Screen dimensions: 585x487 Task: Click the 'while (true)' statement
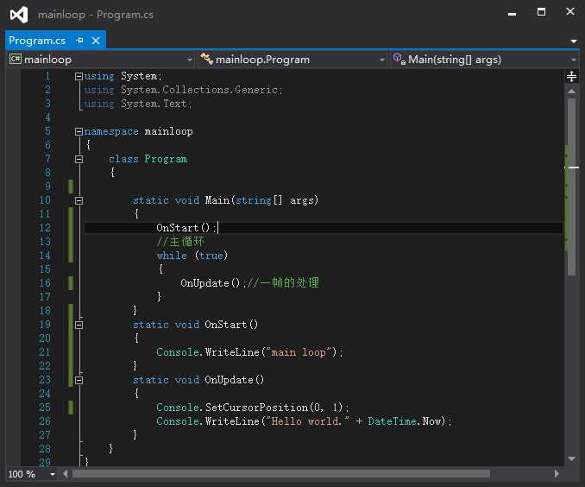192,256
